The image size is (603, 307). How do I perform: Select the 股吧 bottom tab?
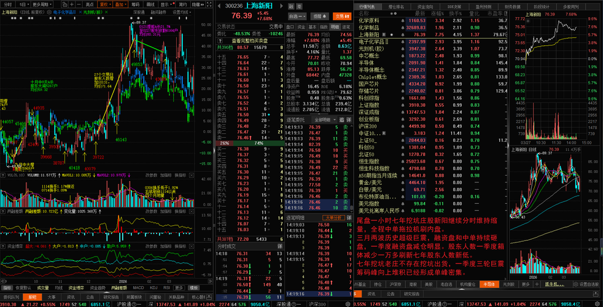(x=33, y=297)
